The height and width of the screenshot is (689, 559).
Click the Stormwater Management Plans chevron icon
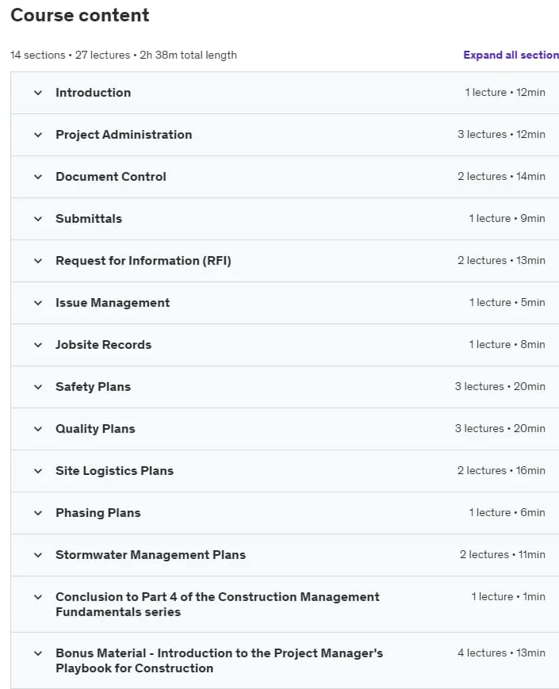point(38,556)
